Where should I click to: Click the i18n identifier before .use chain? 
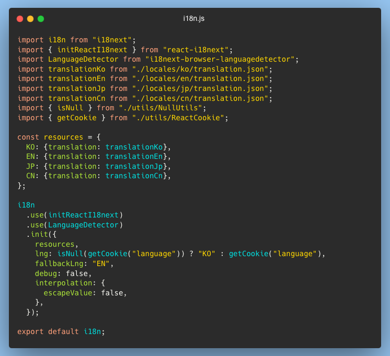[26, 205]
